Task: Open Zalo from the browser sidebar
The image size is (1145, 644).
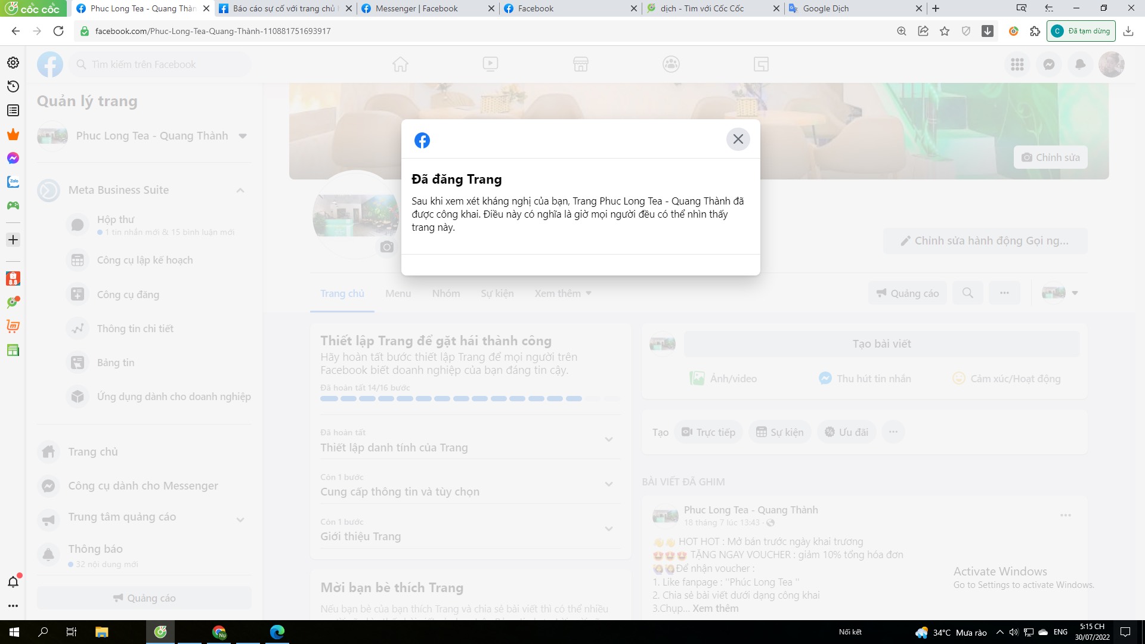Action: point(13,182)
